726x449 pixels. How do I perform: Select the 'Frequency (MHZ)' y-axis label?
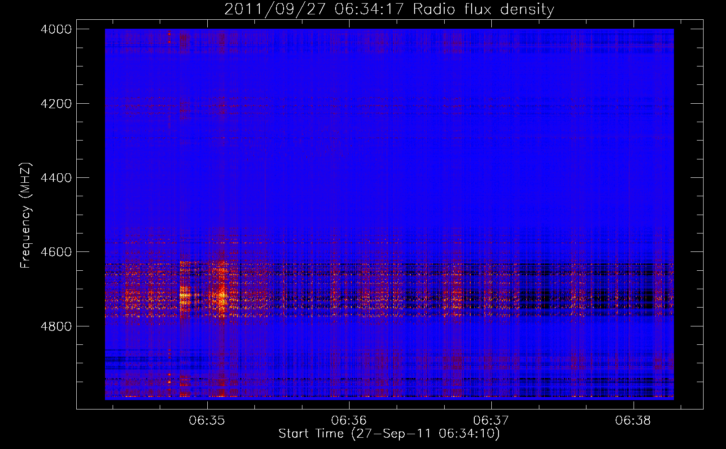coord(25,216)
